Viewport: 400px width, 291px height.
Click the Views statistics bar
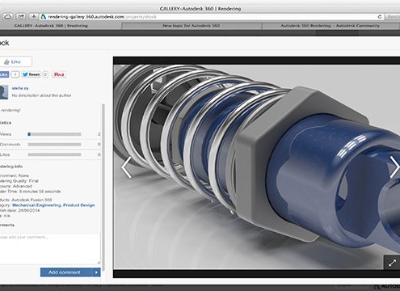[54, 134]
